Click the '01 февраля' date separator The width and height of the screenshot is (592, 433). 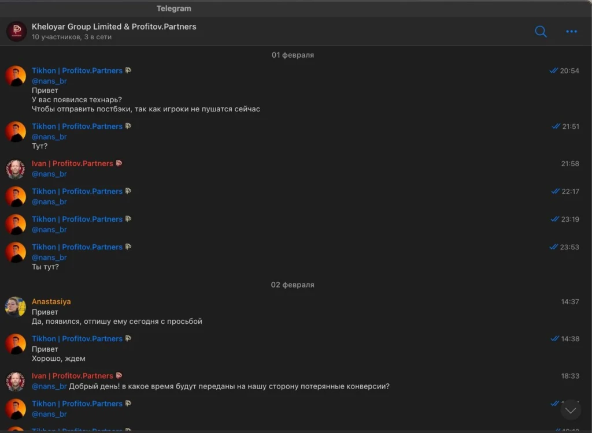point(293,55)
